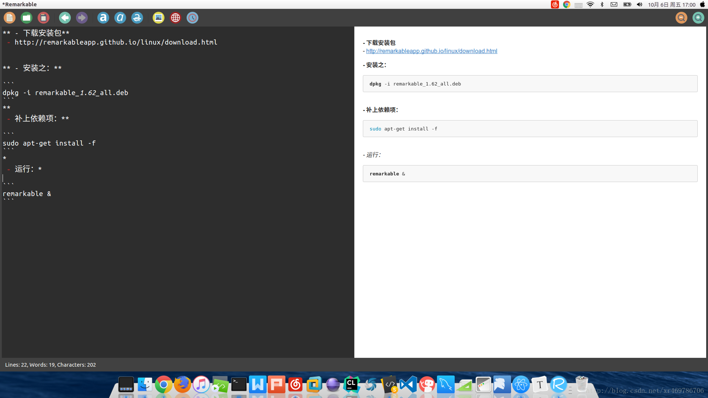Undo using the left arrow toolbar icon
This screenshot has width=708, height=398.
coord(65,18)
